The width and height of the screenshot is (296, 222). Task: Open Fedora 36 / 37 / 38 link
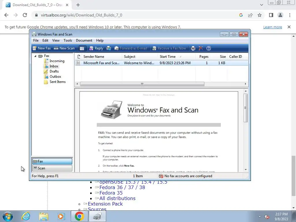coord(122,187)
